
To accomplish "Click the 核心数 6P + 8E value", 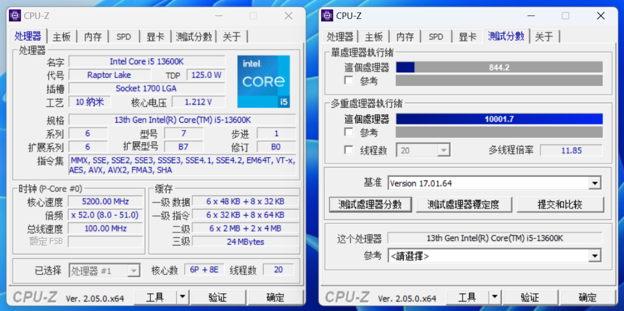I will pyautogui.click(x=204, y=270).
